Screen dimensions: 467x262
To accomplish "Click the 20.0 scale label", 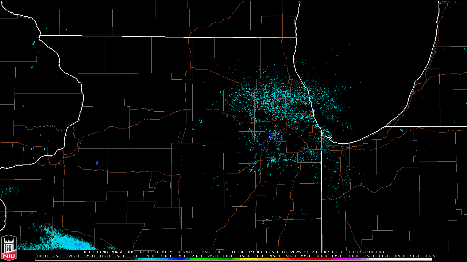I will 197,256.
